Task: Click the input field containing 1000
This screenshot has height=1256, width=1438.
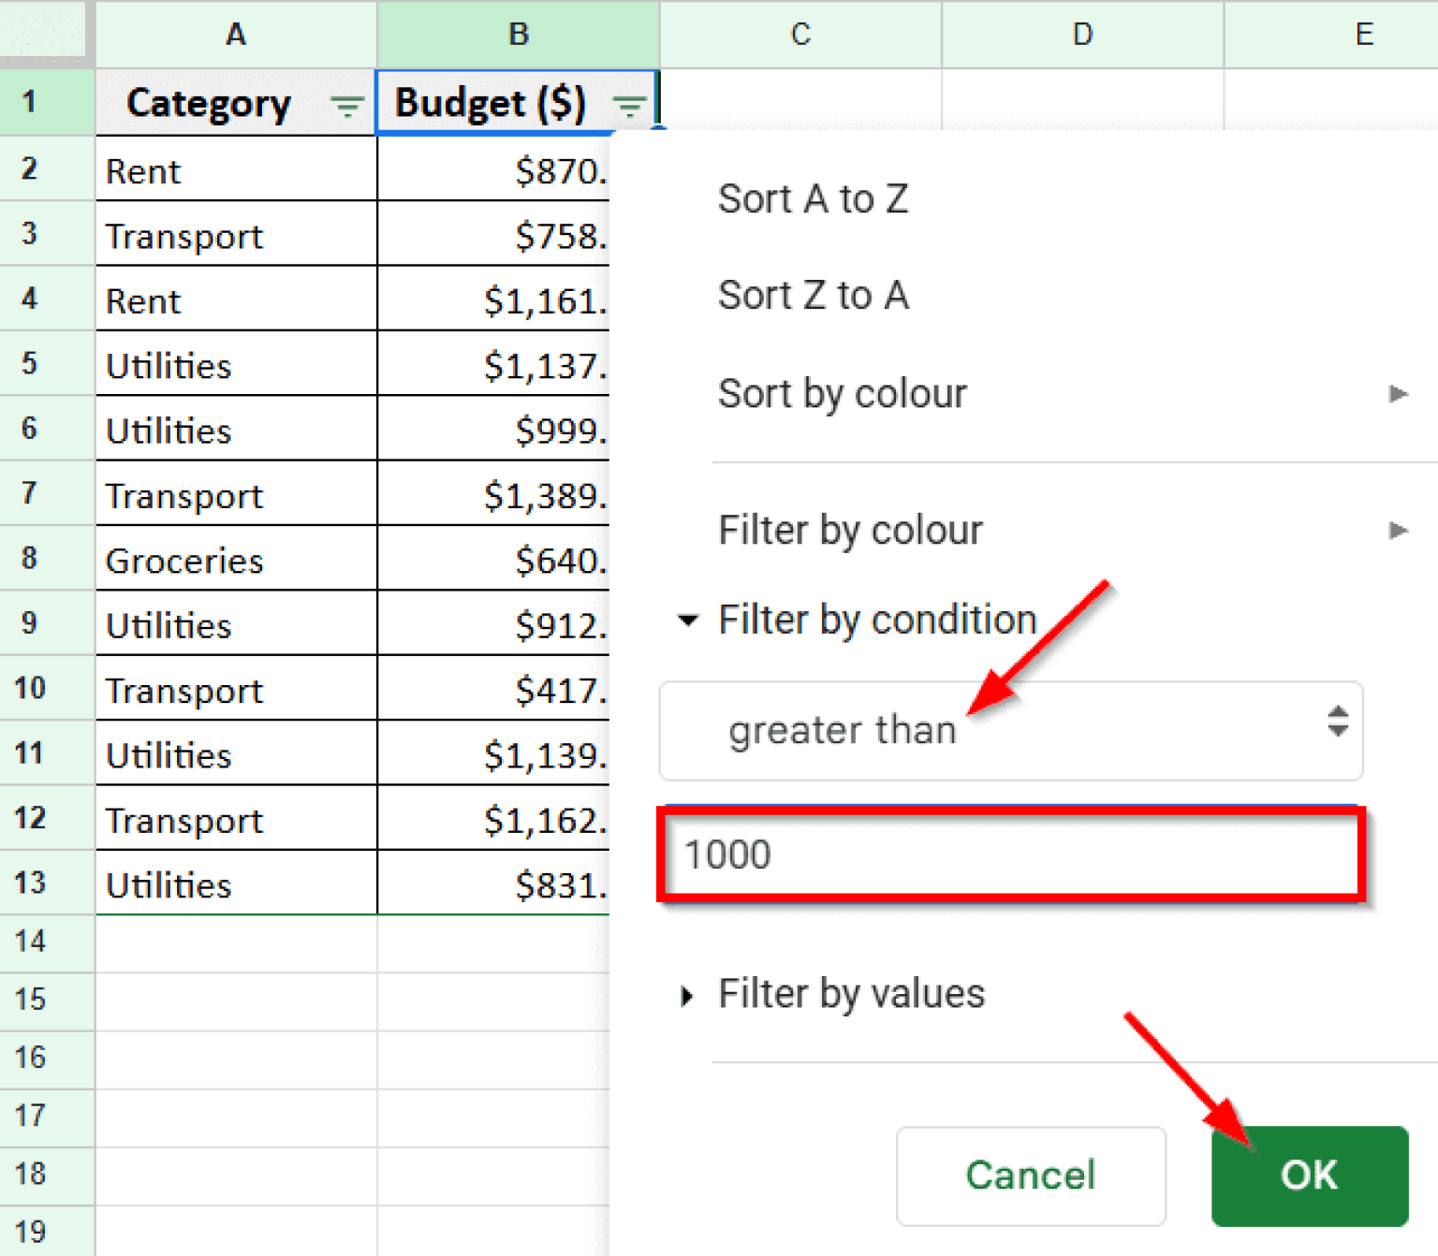Action: point(1011,854)
